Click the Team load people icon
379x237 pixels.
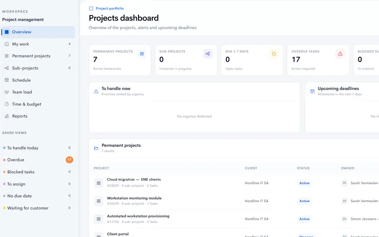7,92
